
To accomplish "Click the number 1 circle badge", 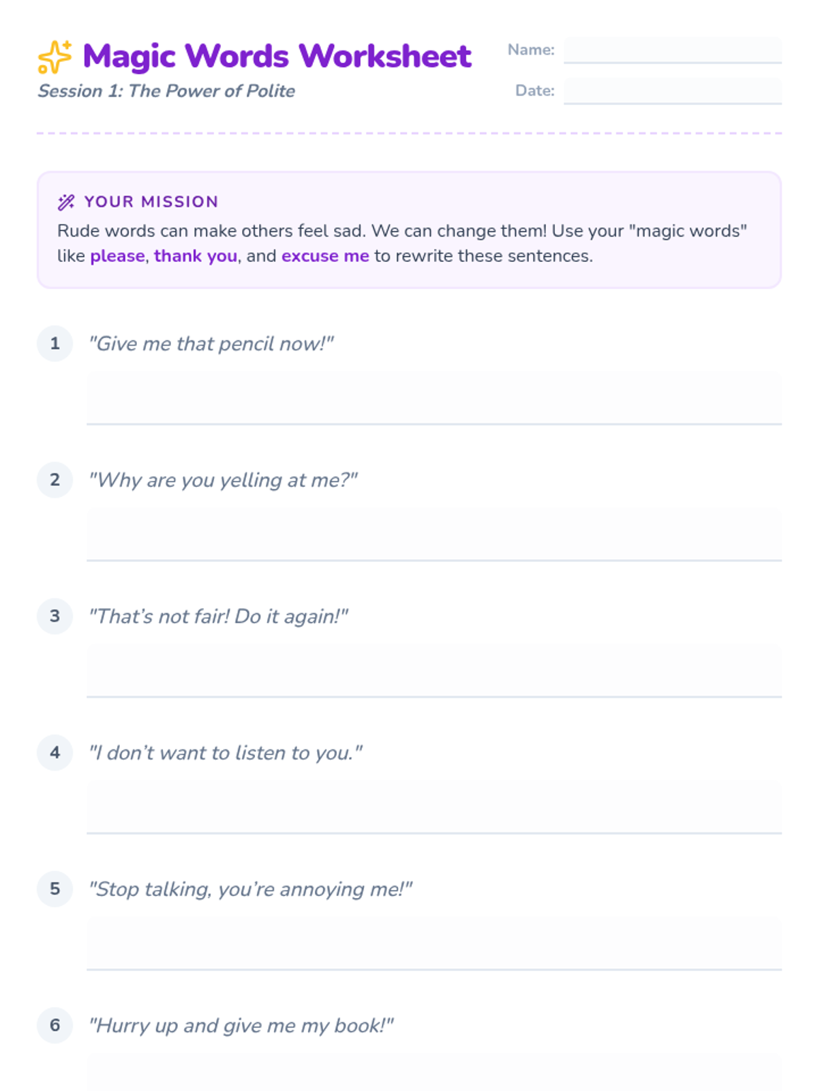I will click(55, 343).
